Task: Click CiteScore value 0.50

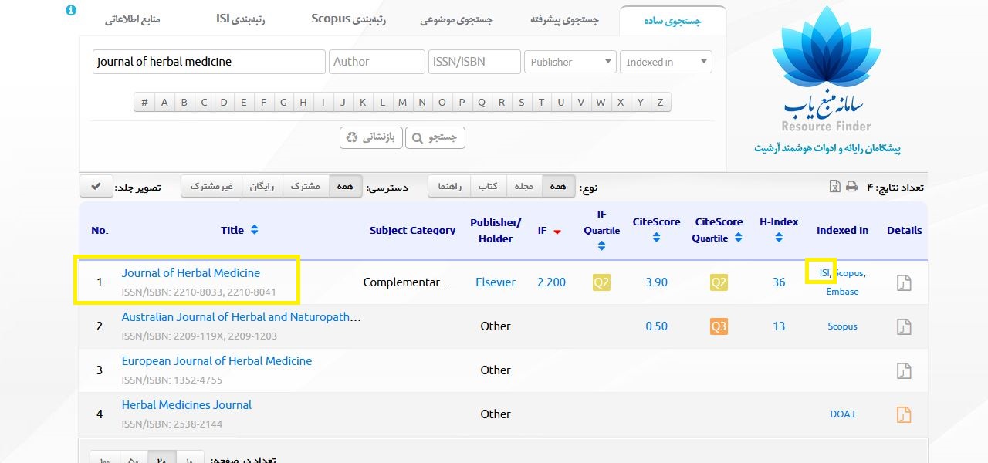Action: 656,326
